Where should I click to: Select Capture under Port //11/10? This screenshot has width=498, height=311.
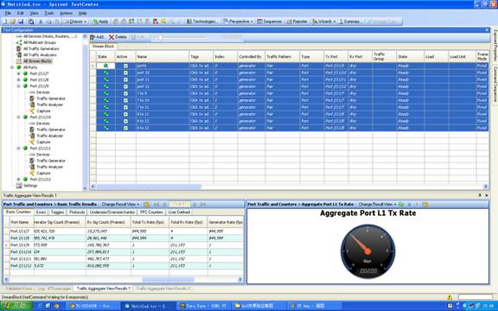pos(43,142)
